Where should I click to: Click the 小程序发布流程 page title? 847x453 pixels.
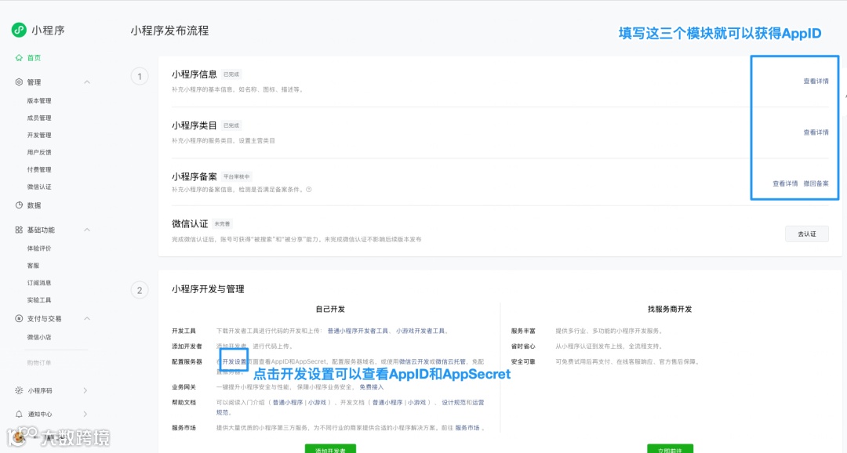[169, 31]
